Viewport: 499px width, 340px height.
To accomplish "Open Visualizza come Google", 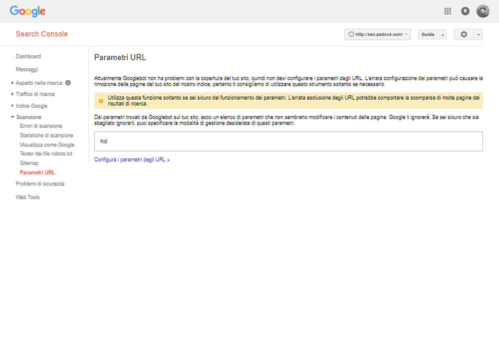I will (47, 145).
